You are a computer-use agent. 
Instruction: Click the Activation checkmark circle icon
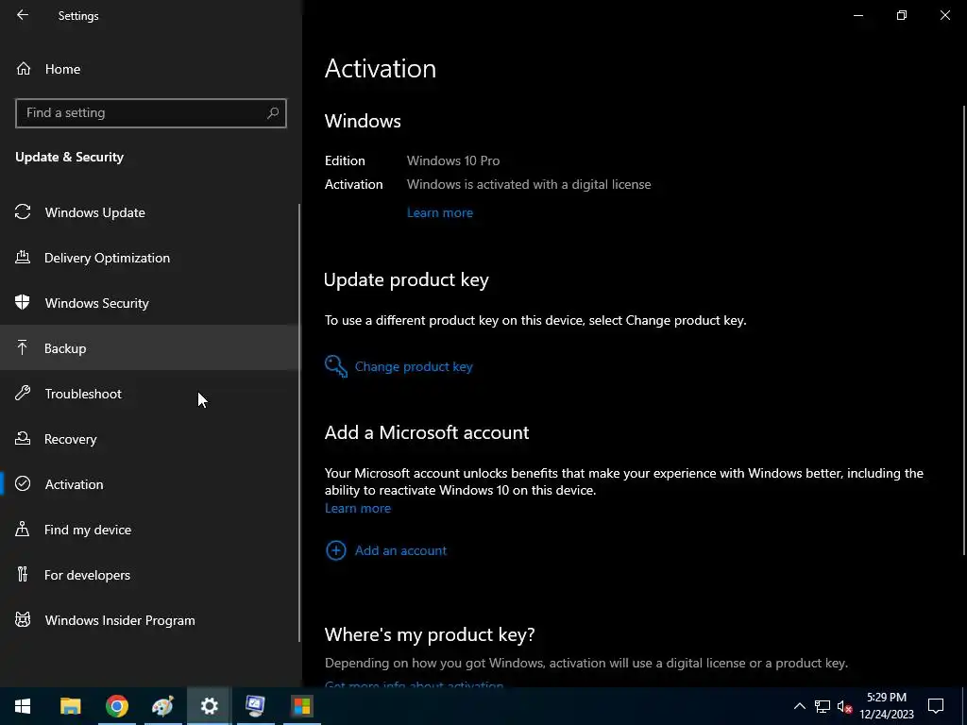(x=23, y=483)
